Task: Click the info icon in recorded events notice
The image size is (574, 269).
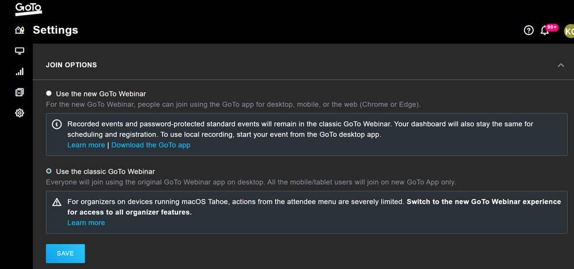Action: click(57, 124)
